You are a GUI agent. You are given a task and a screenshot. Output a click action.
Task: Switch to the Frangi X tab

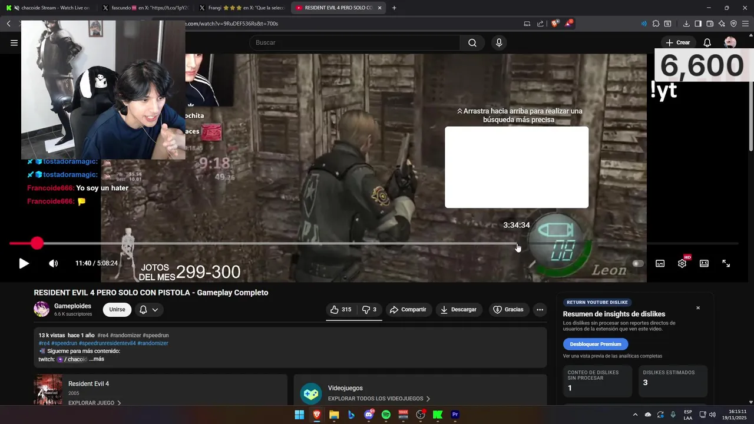point(242,8)
